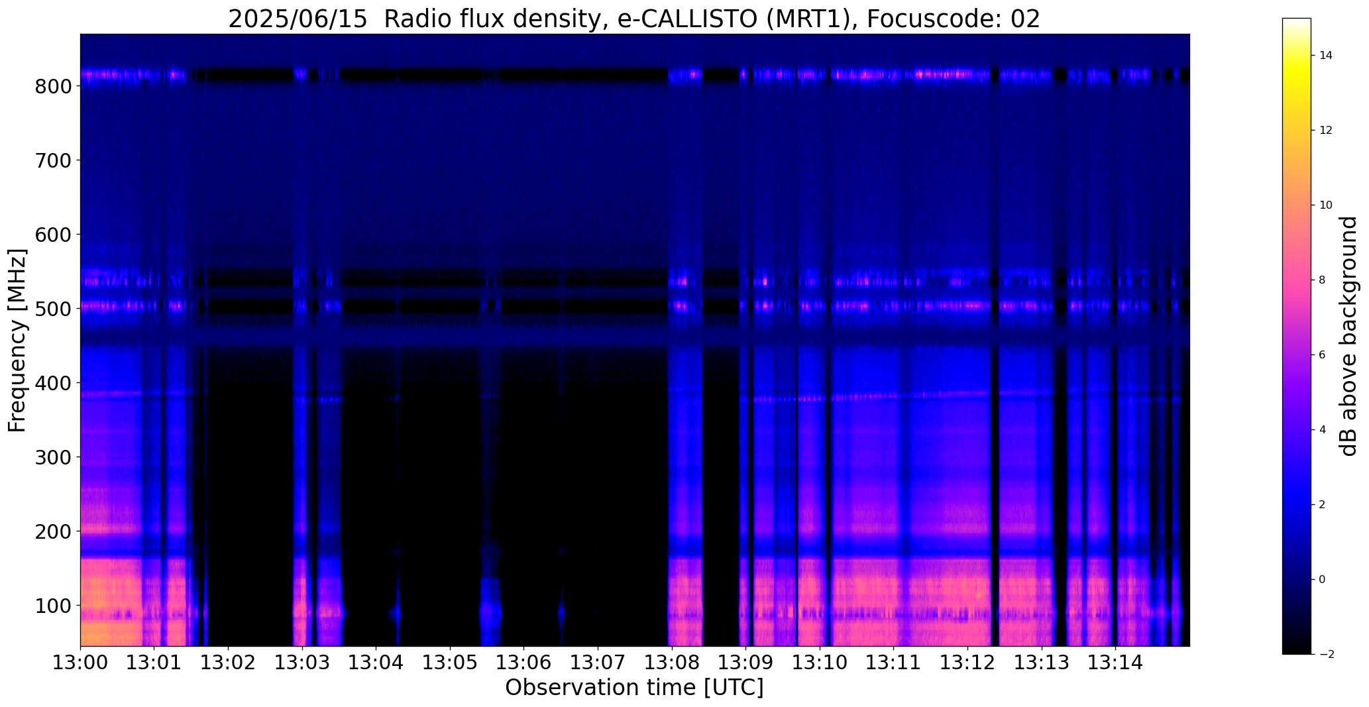1369x707 pixels.
Task: Click the 13:00 time tick label
Action: 80,663
